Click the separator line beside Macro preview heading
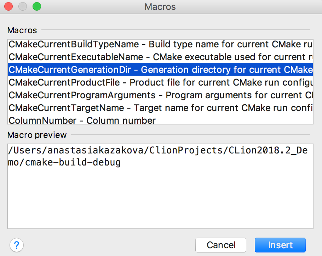The width and height of the screenshot is (322, 256). point(190,135)
